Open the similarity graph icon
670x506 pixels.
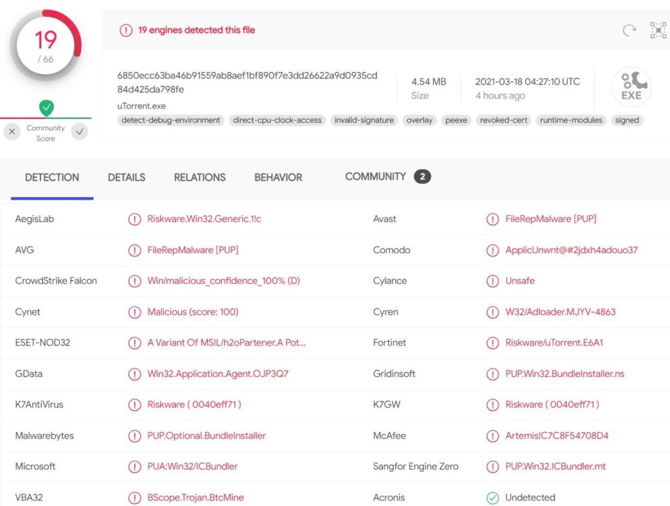(658, 30)
